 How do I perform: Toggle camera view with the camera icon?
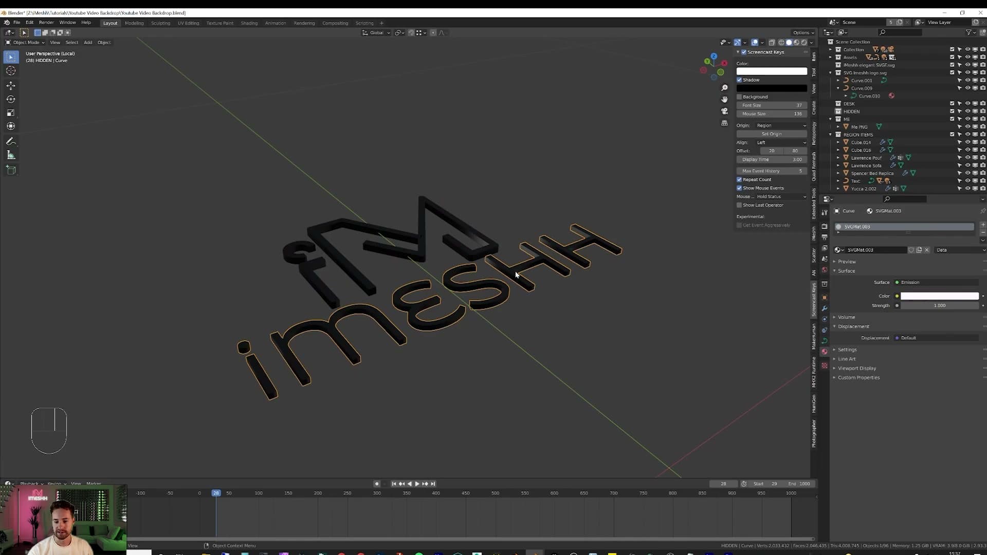[724, 111]
